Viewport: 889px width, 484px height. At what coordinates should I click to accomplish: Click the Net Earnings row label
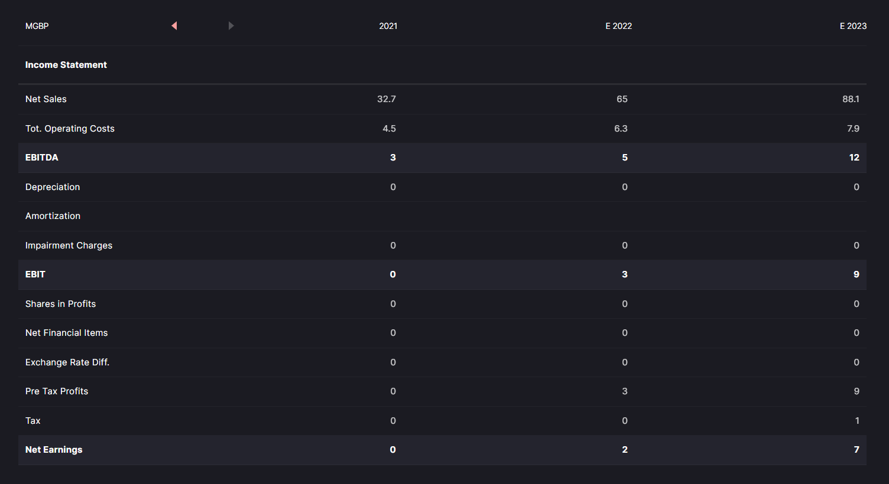pyautogui.click(x=54, y=450)
